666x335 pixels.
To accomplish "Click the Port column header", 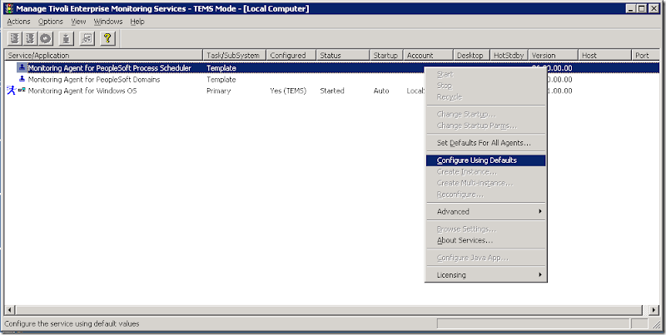I will click(646, 55).
